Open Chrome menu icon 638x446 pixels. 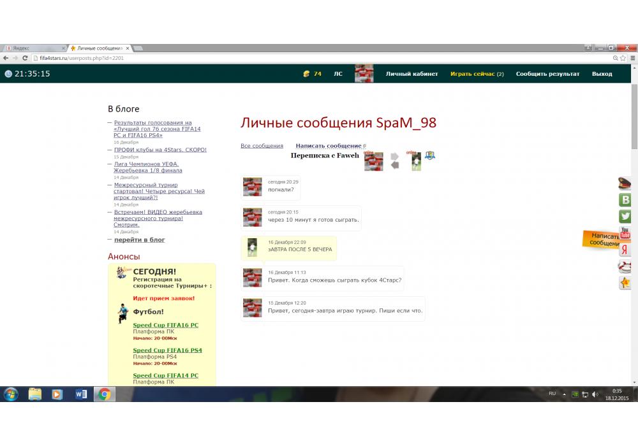click(x=633, y=58)
